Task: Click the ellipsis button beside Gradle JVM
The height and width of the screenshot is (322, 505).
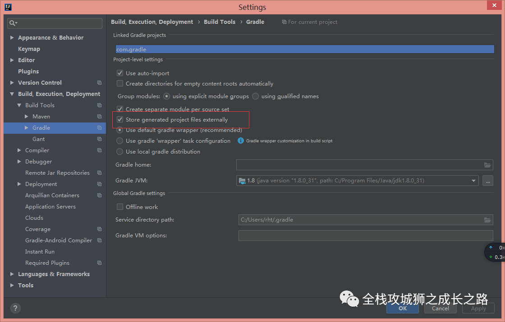Action: tap(488, 181)
